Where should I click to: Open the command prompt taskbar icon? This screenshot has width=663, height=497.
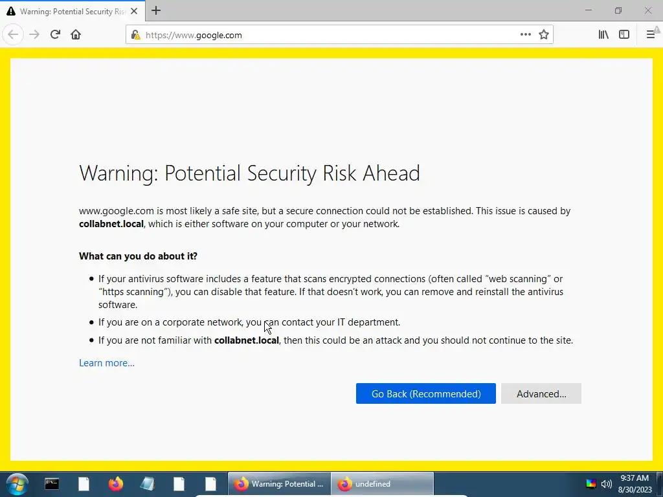[x=52, y=484]
